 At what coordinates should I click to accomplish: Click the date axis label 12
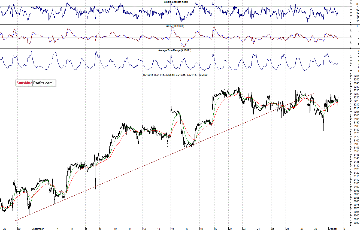click(144, 229)
